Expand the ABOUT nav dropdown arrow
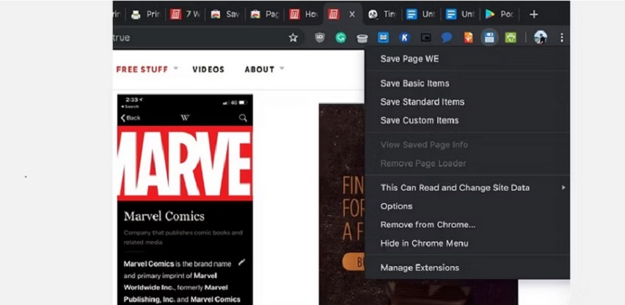Viewport: 625px width, 305px height. (282, 68)
